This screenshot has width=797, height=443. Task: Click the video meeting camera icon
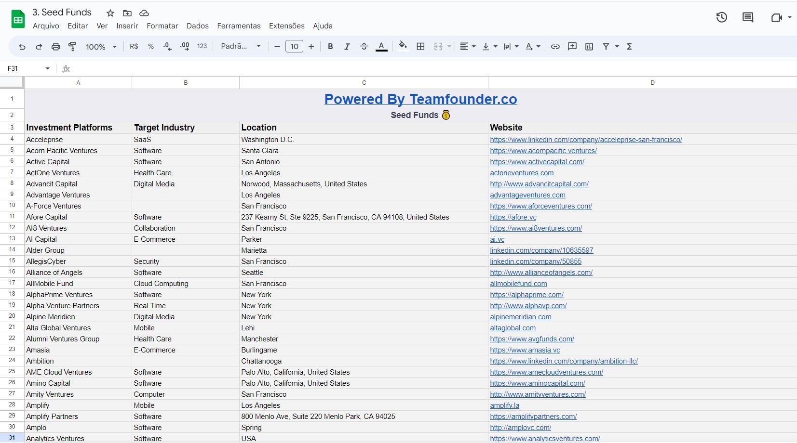(x=776, y=18)
